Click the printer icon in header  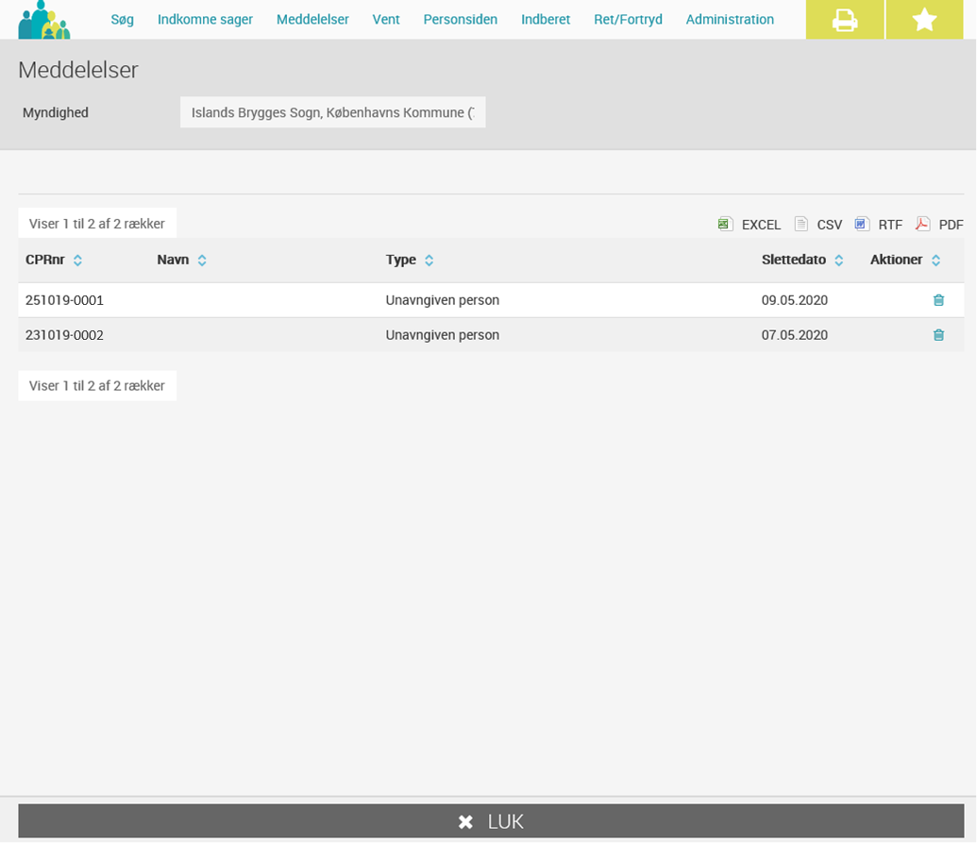(x=845, y=20)
